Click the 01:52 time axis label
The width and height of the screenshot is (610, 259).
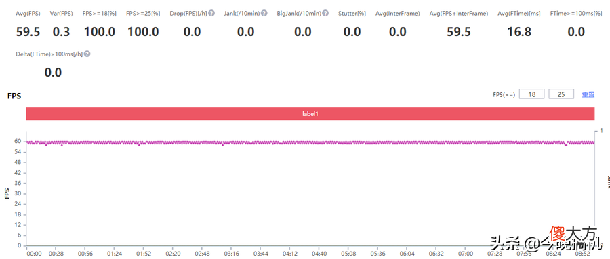coord(143,254)
